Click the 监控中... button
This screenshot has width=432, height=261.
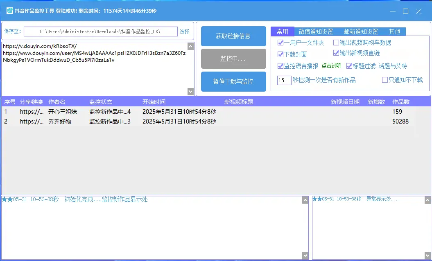click(233, 59)
